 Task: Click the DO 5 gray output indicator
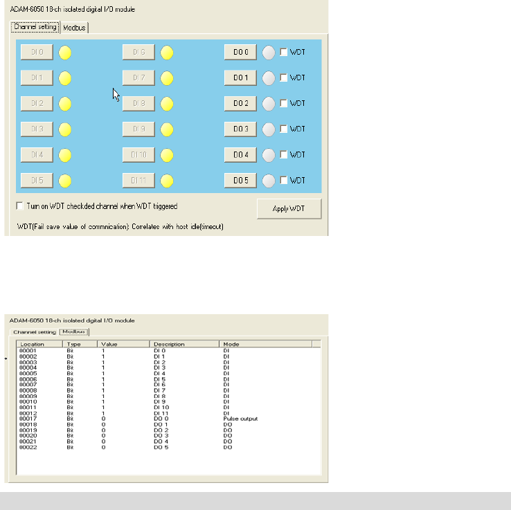[269, 181]
